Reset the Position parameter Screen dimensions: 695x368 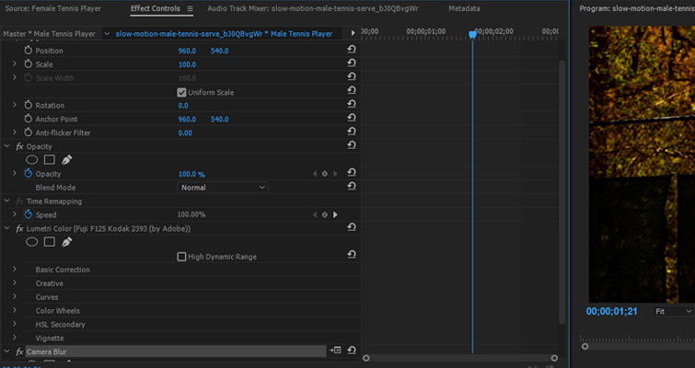[x=352, y=50]
